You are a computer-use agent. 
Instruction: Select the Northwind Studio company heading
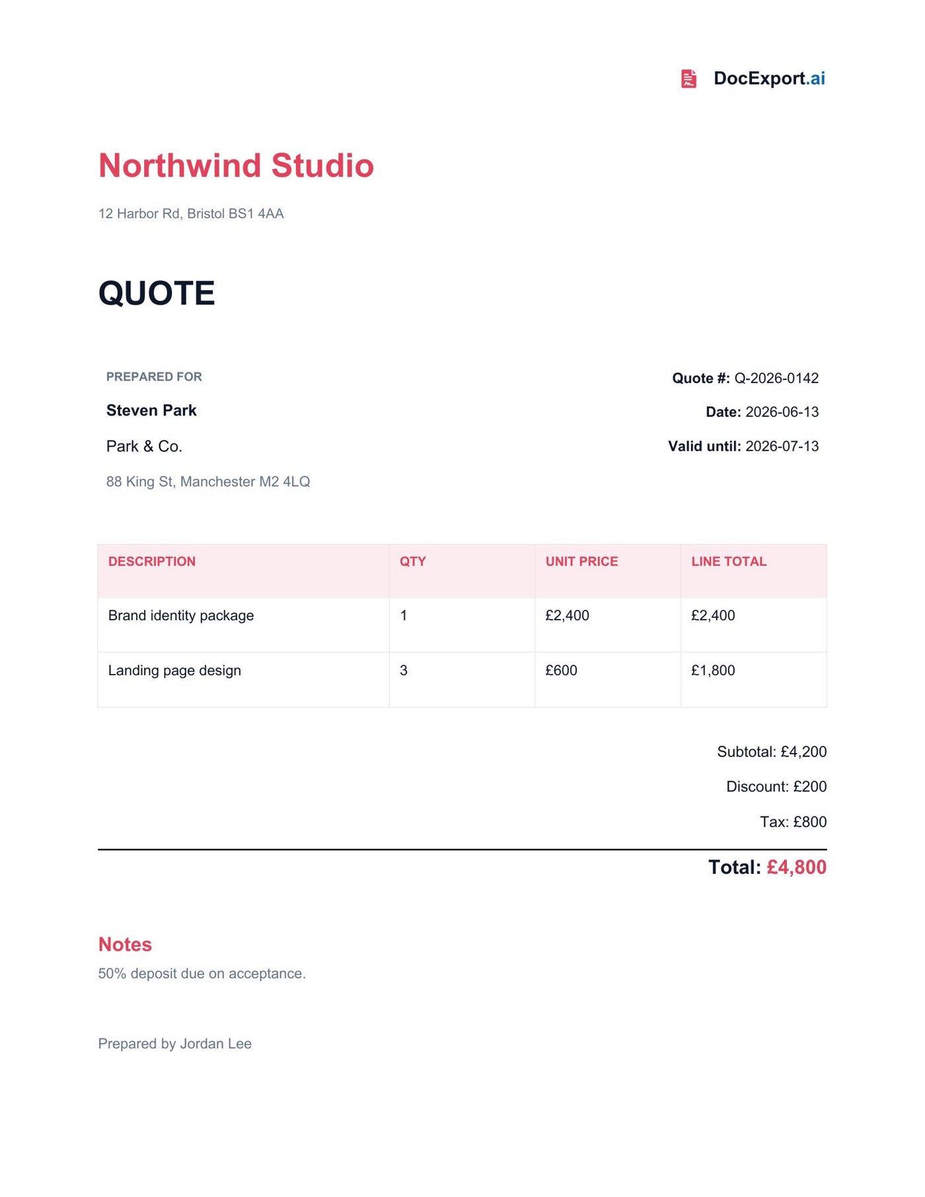click(x=236, y=165)
